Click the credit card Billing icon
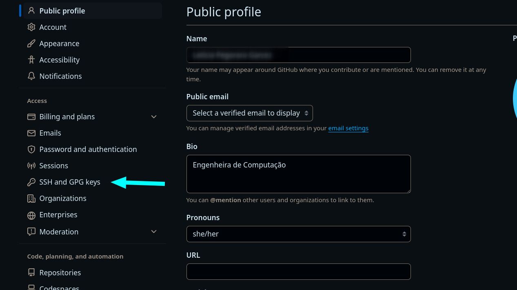This screenshot has height=290, width=517. coord(31,117)
